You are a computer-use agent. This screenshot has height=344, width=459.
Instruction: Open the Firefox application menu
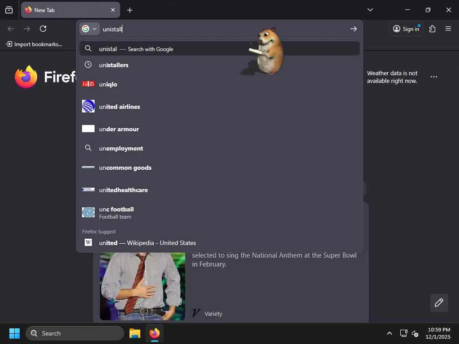[448, 29]
